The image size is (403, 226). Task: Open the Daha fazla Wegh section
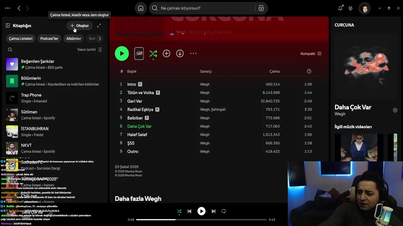pyautogui.click(x=138, y=199)
